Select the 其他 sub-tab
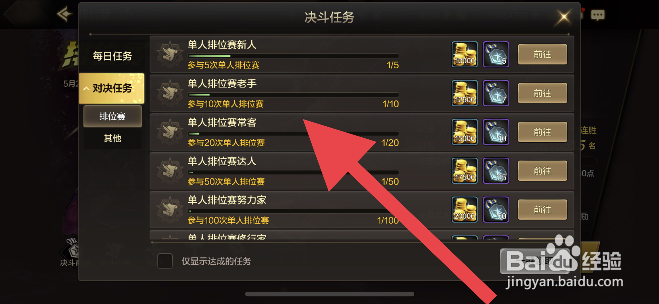This screenshot has width=659, height=304. [113, 138]
